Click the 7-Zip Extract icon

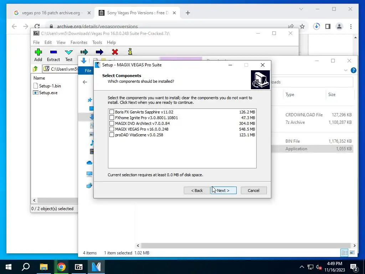coord(53,52)
